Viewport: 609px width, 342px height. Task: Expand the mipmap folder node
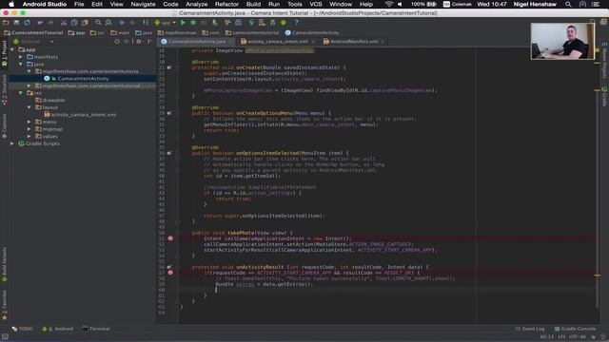(x=29, y=129)
